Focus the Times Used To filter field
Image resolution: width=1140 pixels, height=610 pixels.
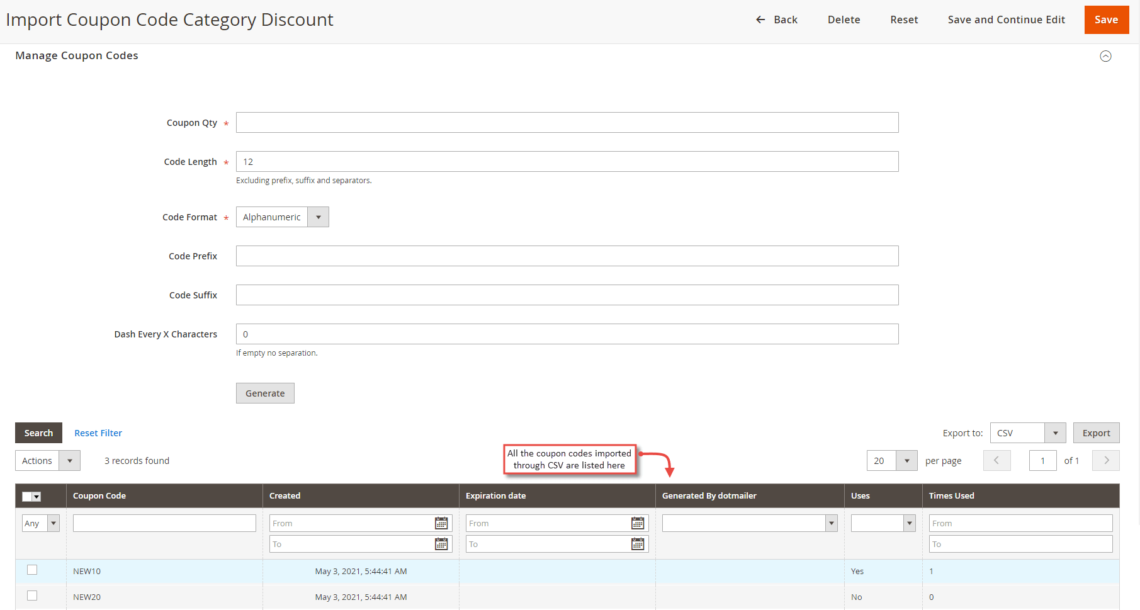tap(1020, 544)
